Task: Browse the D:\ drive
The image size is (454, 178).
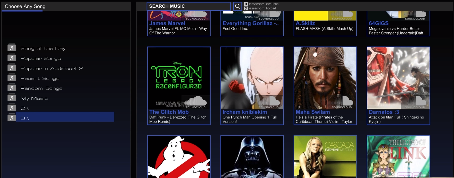Action: pos(65,117)
